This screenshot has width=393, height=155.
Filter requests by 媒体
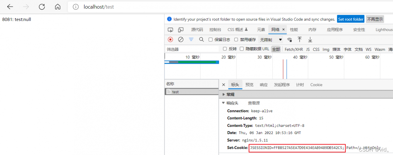pos(337,49)
